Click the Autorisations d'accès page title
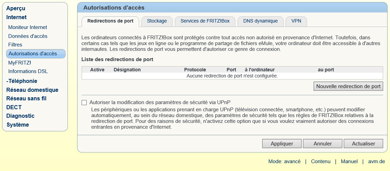The height and width of the screenshot is (171, 390). coord(114,8)
